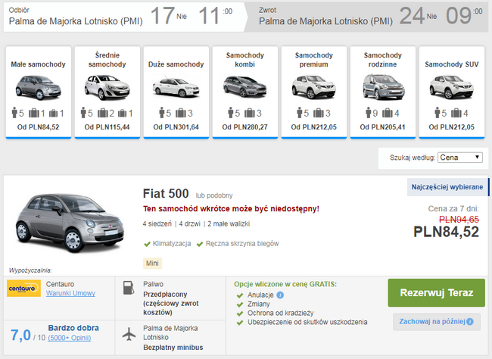492x359 pixels.
Task: Click the Nissan image in Samochody premium
Action: [x=314, y=88]
